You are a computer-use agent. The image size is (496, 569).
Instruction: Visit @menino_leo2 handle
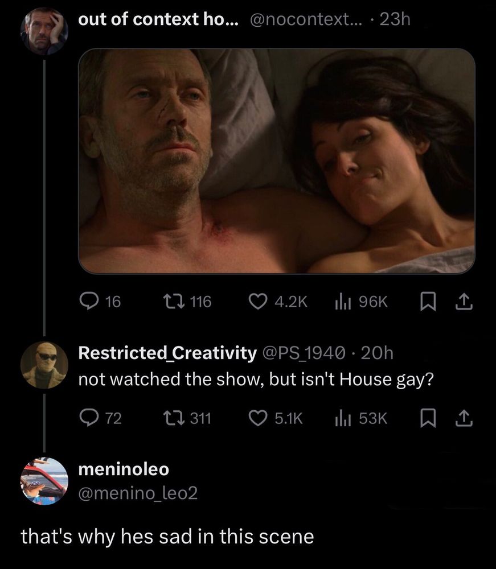click(137, 493)
